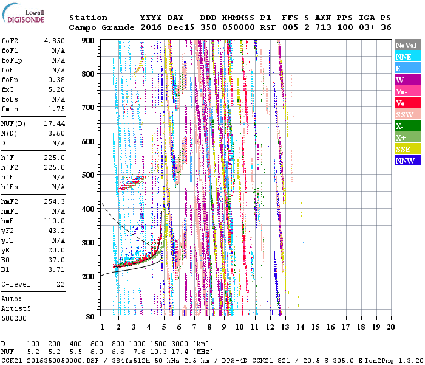Click the 200 km height axis label
Image resolution: width=425 pixels, height=365 pixels.
(88, 276)
